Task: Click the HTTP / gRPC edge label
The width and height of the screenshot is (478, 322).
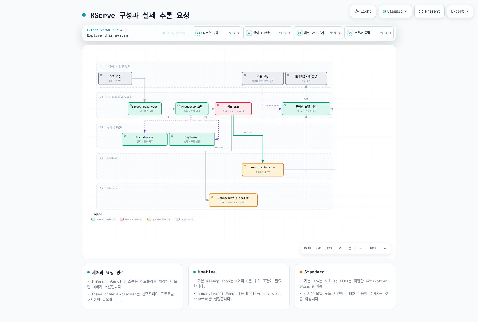Action: [272, 106]
